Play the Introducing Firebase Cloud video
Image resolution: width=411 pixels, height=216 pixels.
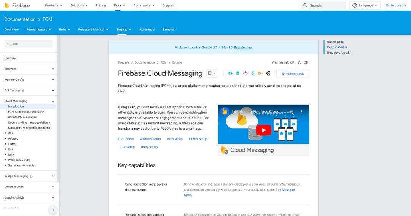click(x=263, y=130)
